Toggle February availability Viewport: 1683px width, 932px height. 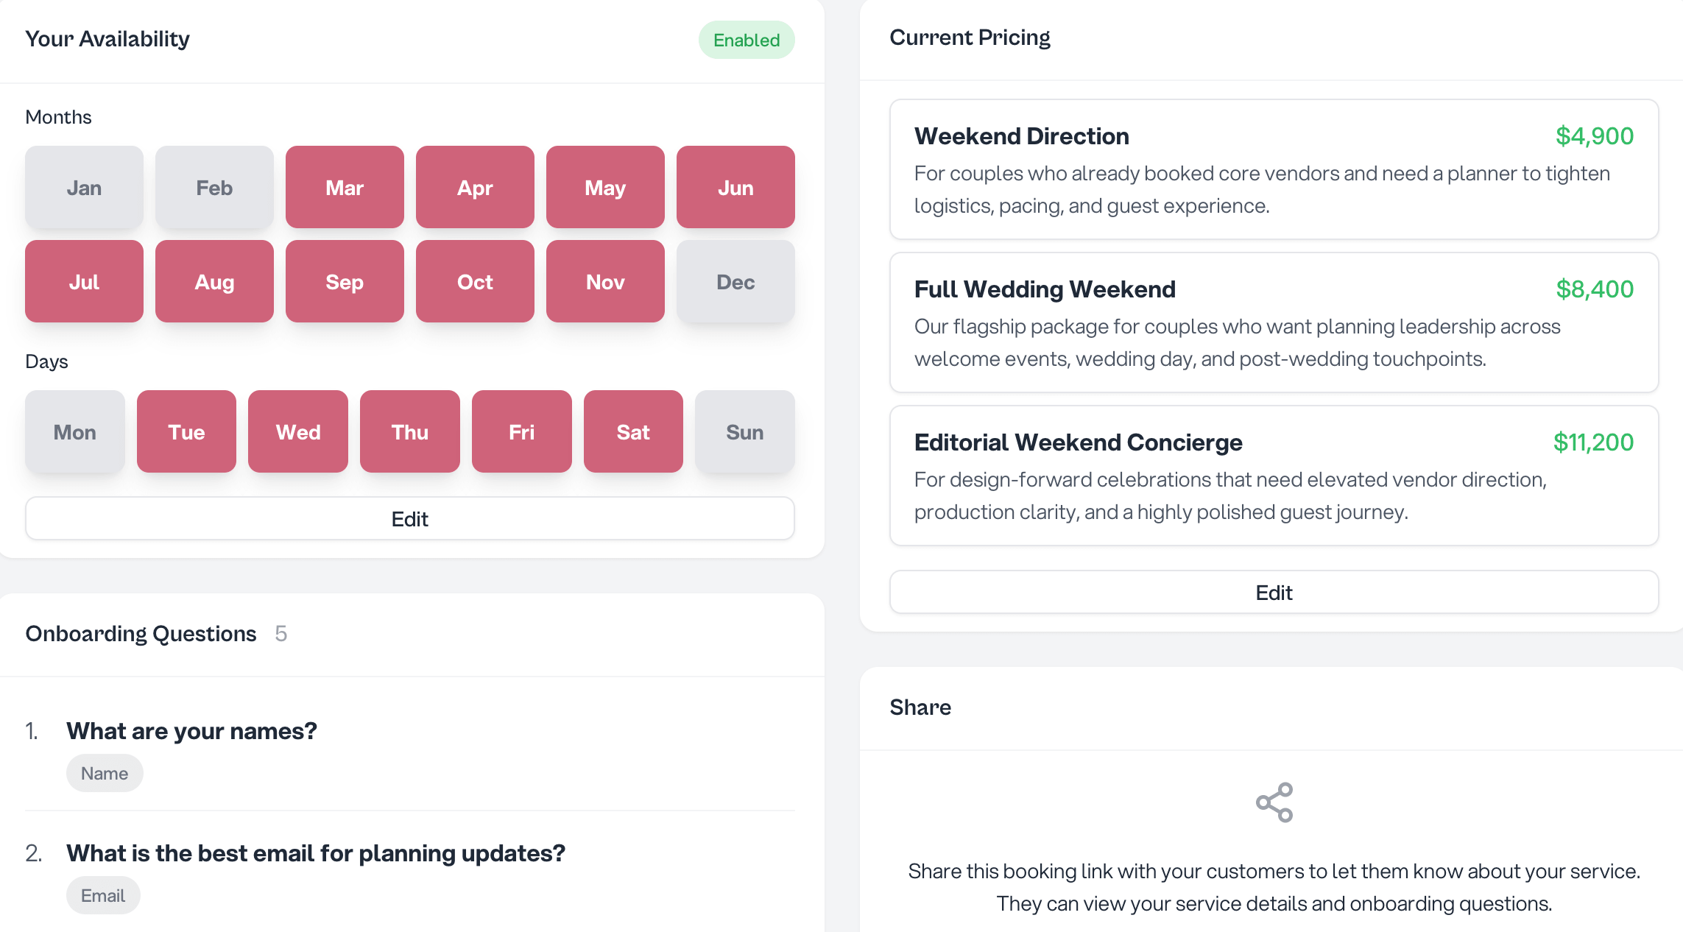pos(214,187)
